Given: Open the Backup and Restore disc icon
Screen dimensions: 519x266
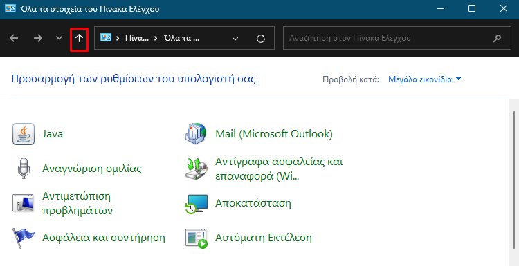Looking at the screenshot, I should [x=197, y=169].
